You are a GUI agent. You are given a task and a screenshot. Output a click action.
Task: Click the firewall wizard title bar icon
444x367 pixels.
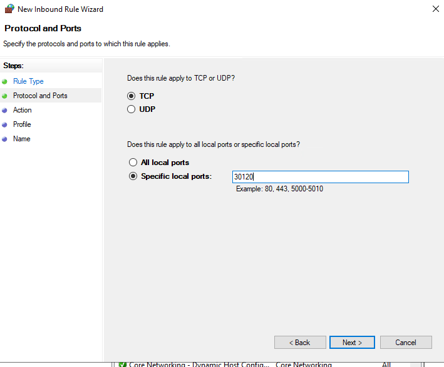point(9,9)
